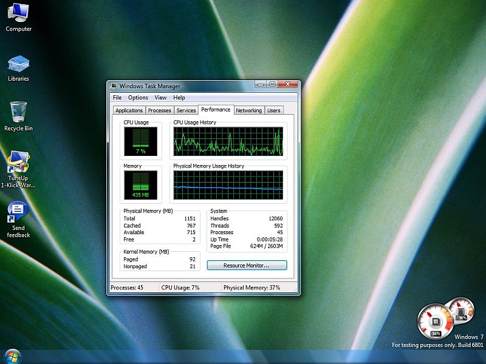Click the Resource Monitor button
486x364 pixels.
(247, 266)
